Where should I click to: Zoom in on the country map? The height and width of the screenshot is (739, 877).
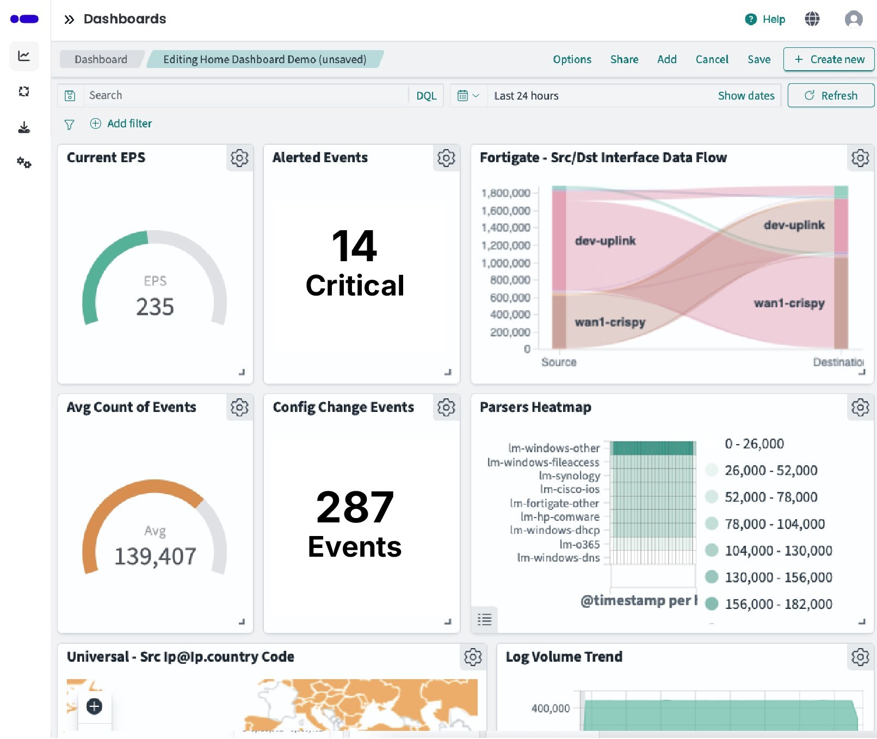click(x=94, y=706)
